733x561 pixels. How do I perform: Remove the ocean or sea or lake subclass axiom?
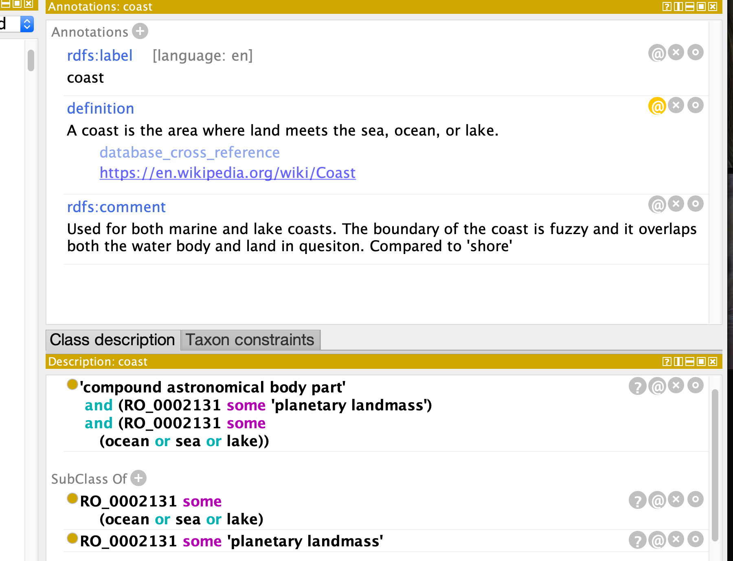pyautogui.click(x=676, y=499)
